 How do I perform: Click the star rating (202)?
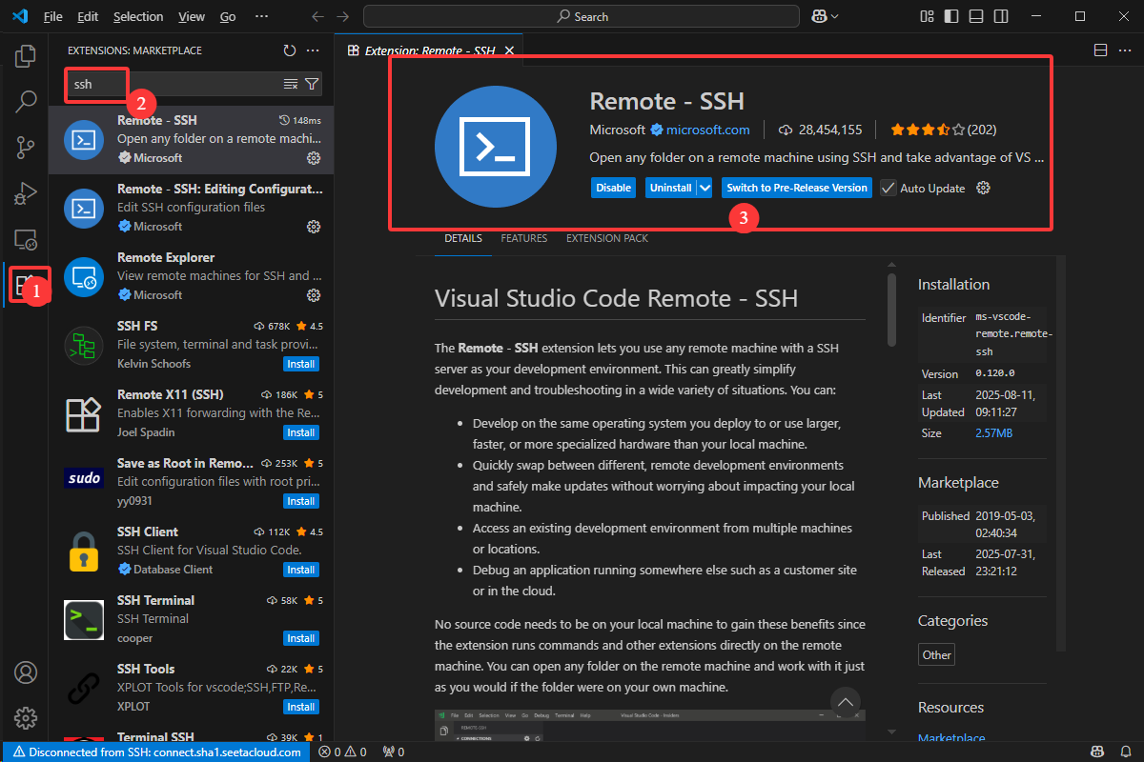click(944, 130)
